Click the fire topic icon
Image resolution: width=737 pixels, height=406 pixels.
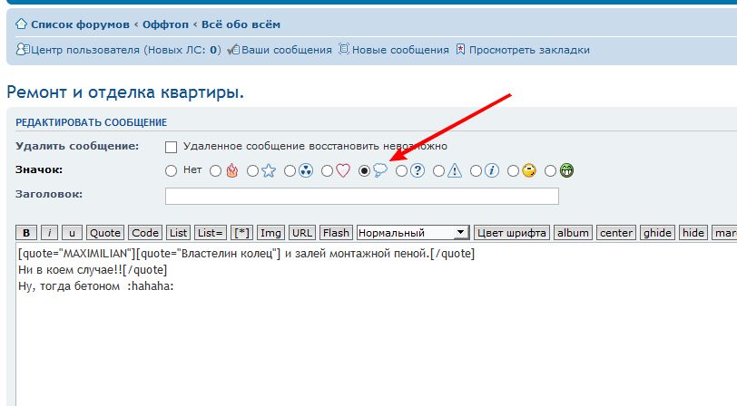(231, 170)
